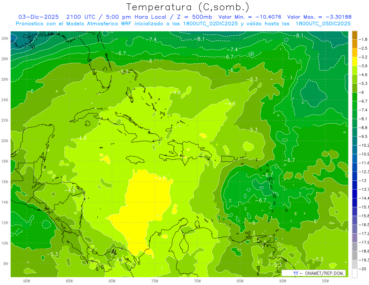
Task: Select valid-until time "1800UTC_05DIC2025"
Action: click(323, 24)
